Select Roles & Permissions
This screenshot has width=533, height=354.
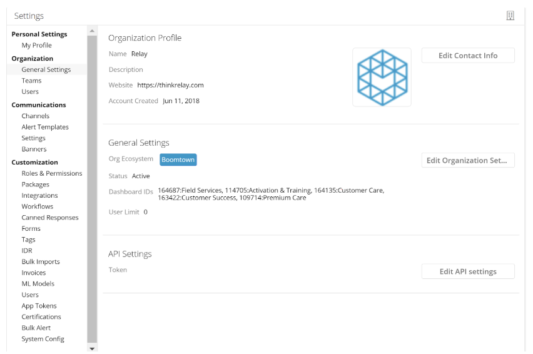52,173
